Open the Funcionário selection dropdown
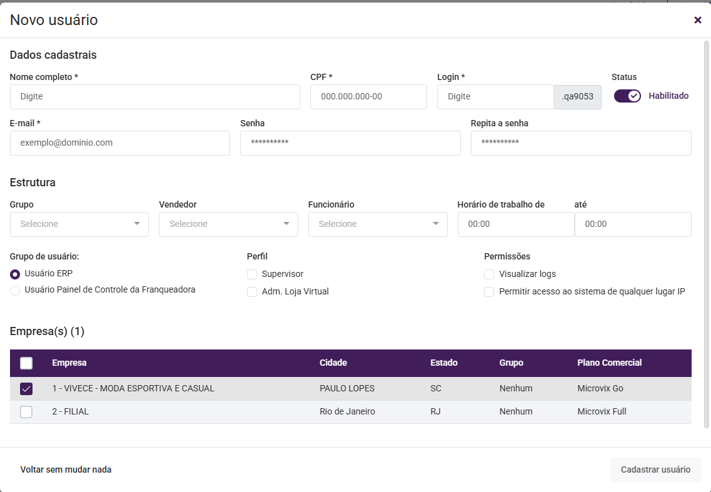This screenshot has width=711, height=492. (x=378, y=224)
